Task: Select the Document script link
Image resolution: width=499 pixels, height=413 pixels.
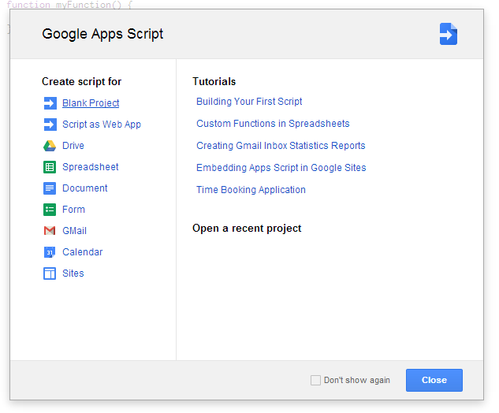Action: pos(85,188)
